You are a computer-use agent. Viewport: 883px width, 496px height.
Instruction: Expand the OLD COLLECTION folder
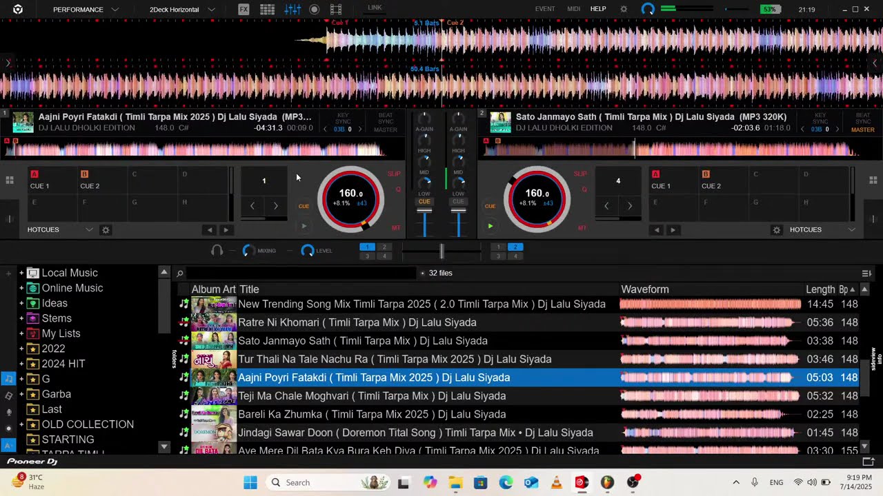tap(21, 425)
